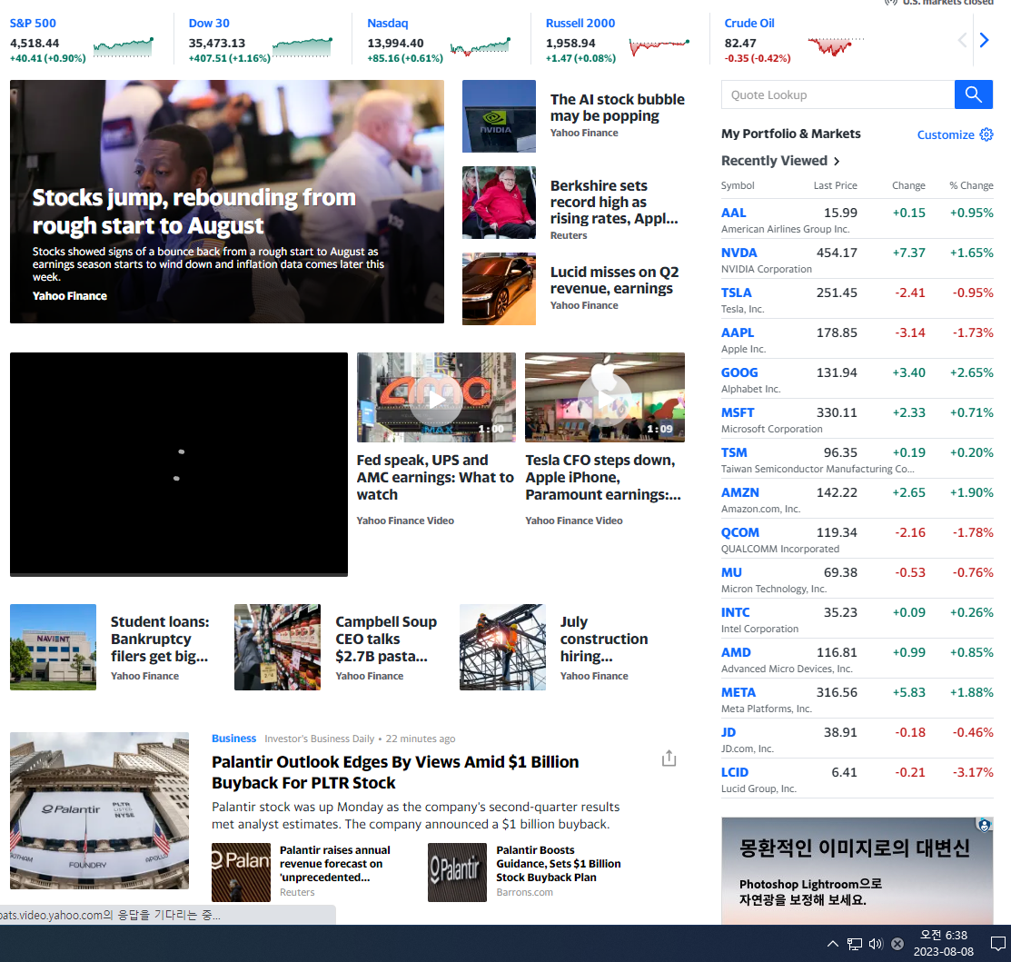Screen dimensions: 1011x962
Task: Open Palantir raises annual revenue forecast story
Action: click(x=334, y=864)
